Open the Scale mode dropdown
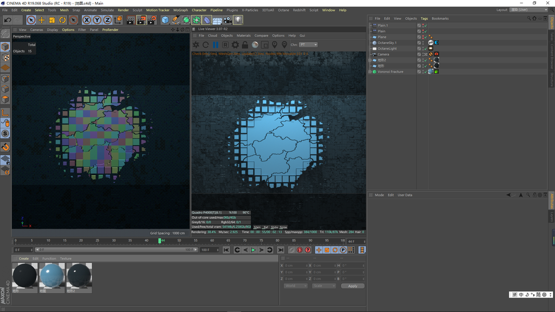The width and height of the screenshot is (555, 312). pos(324,286)
